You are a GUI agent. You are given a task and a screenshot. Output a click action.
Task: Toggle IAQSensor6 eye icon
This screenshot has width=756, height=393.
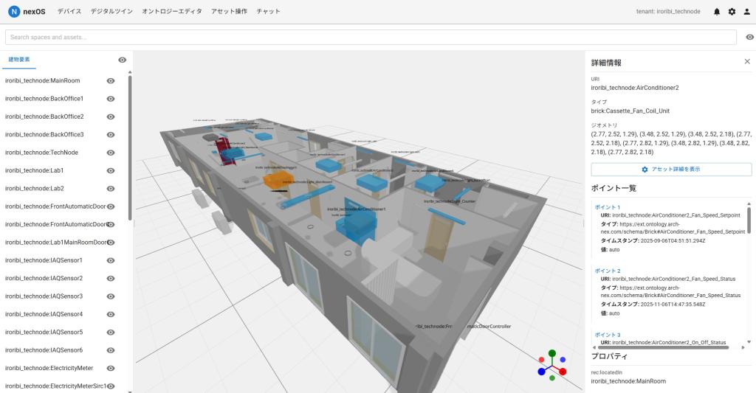(111, 351)
